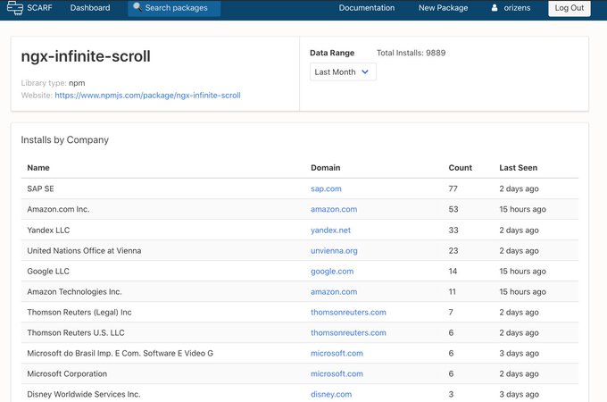Open thomsonreuters.com link for Thomson Reuters (Legal) Inc
The height and width of the screenshot is (402, 607).
click(348, 312)
